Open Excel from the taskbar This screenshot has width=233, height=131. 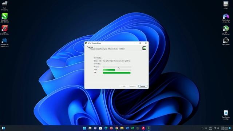point(133,128)
